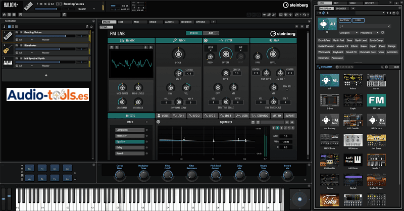This screenshot has height=211, width=404.
Task: Select the FM Lab library thumbnail
Action: point(376,100)
